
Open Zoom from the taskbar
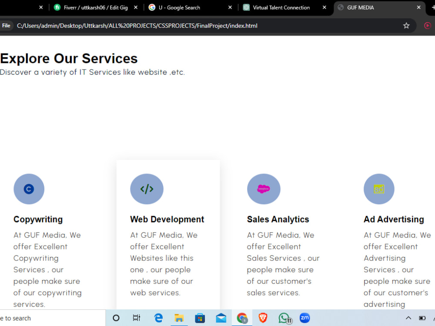(x=304, y=318)
